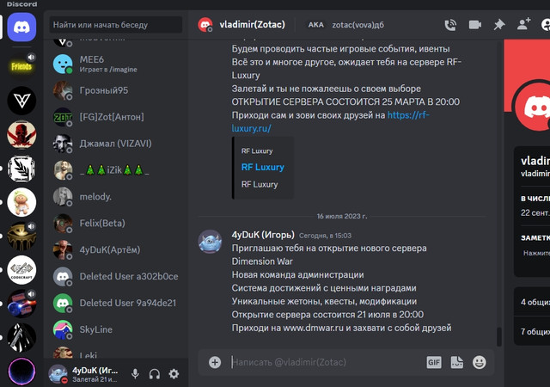Open the purple ring server icon
Image resolution: width=550 pixels, height=387 pixels.
coord(21,372)
